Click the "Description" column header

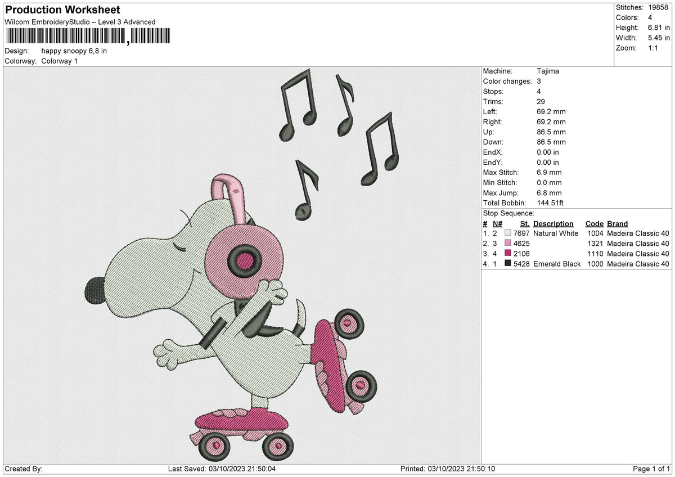coord(553,223)
